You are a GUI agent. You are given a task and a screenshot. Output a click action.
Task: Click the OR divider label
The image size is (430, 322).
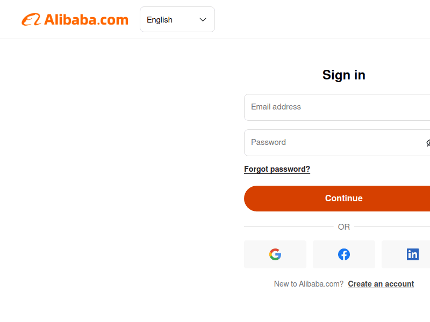click(x=343, y=226)
